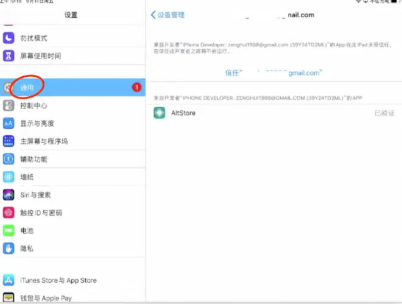Tap the 信任 gmail.com trust link
This screenshot has height=304, width=402.
[273, 72]
